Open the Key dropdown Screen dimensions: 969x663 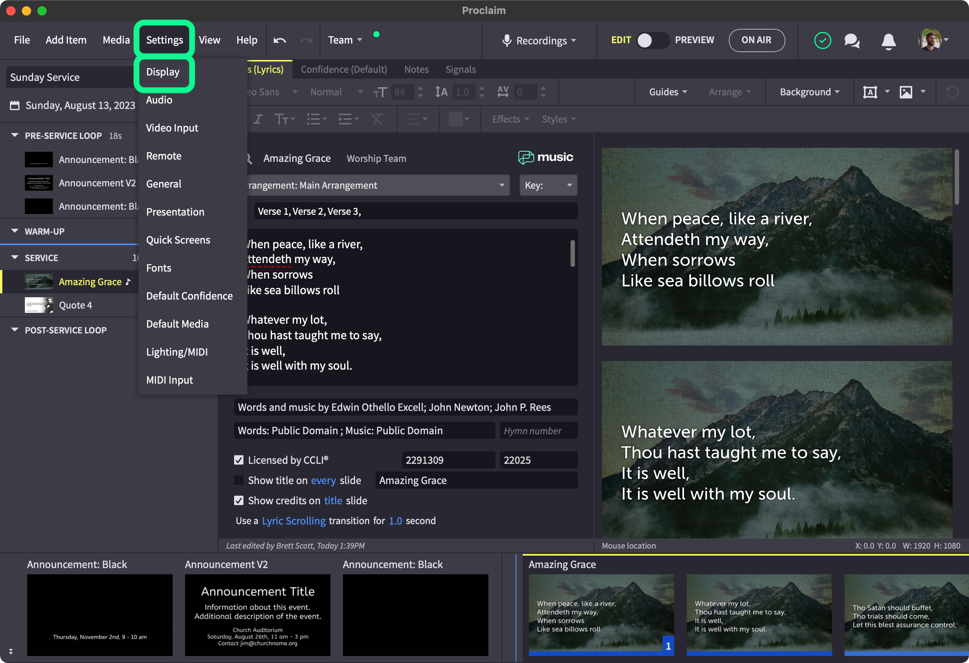click(548, 185)
